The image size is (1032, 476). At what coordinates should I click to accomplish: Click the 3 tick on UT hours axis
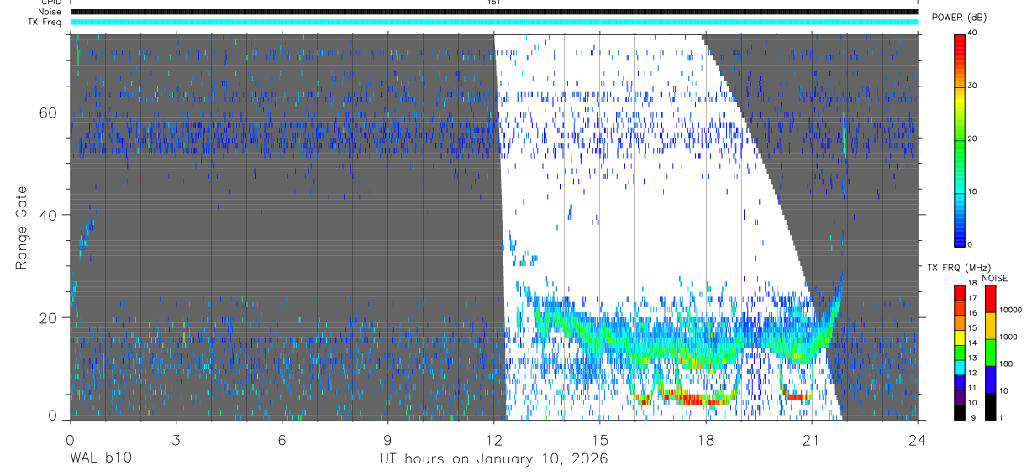pos(176,439)
